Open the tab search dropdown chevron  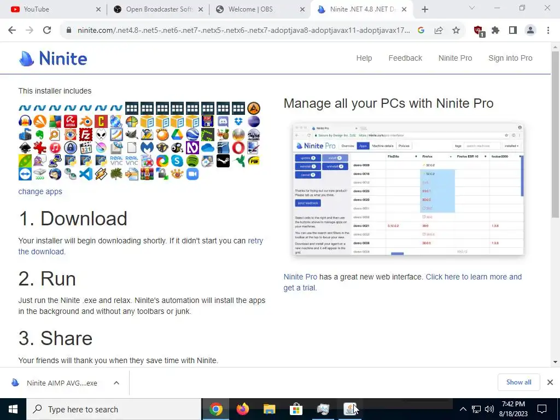click(x=472, y=8)
